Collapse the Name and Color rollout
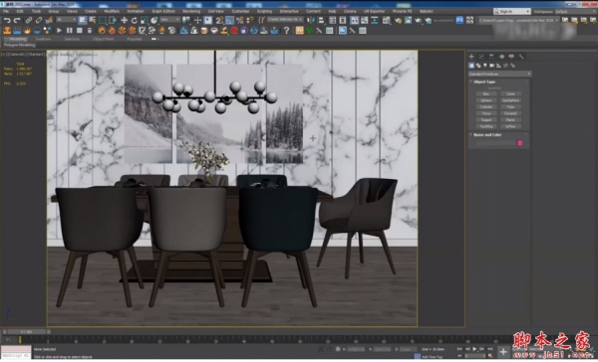The width and height of the screenshot is (598, 362). click(487, 134)
